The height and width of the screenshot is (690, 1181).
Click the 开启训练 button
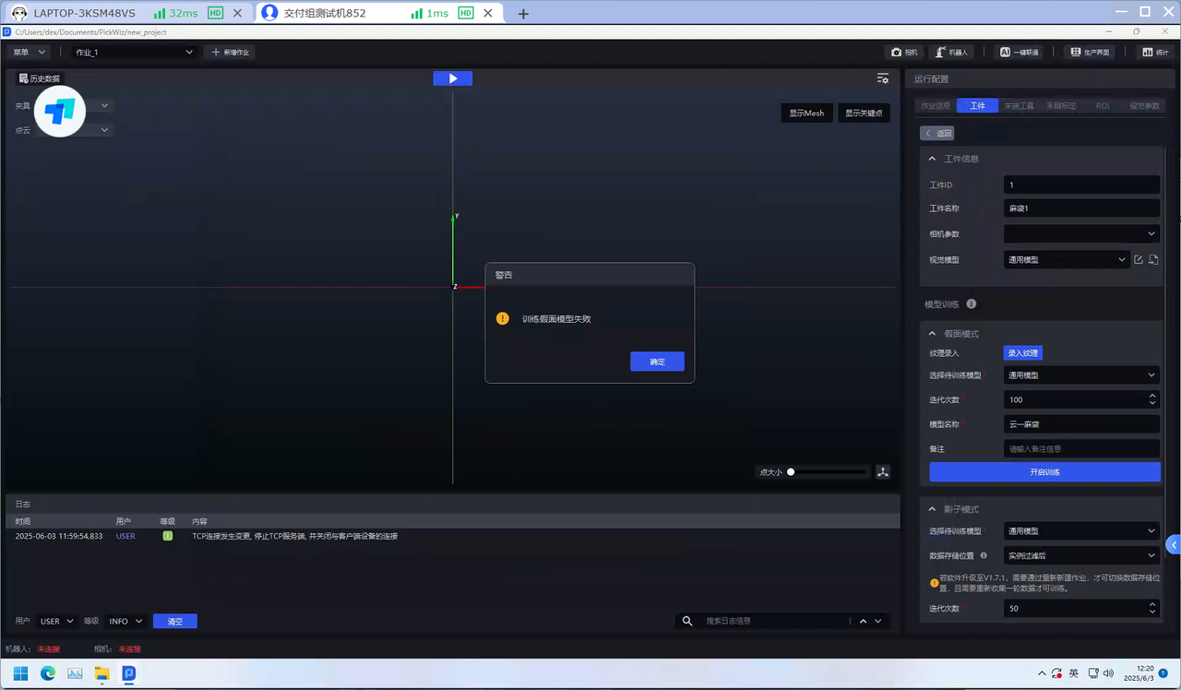(1044, 472)
